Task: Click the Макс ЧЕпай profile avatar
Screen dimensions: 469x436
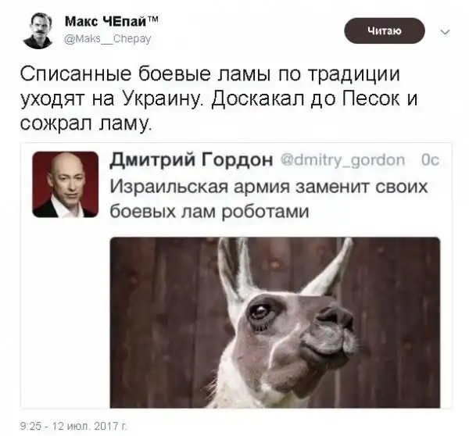Action: tap(38, 30)
